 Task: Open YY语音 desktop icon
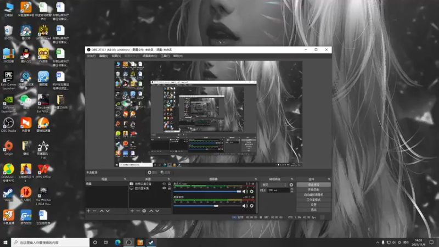coord(43,55)
